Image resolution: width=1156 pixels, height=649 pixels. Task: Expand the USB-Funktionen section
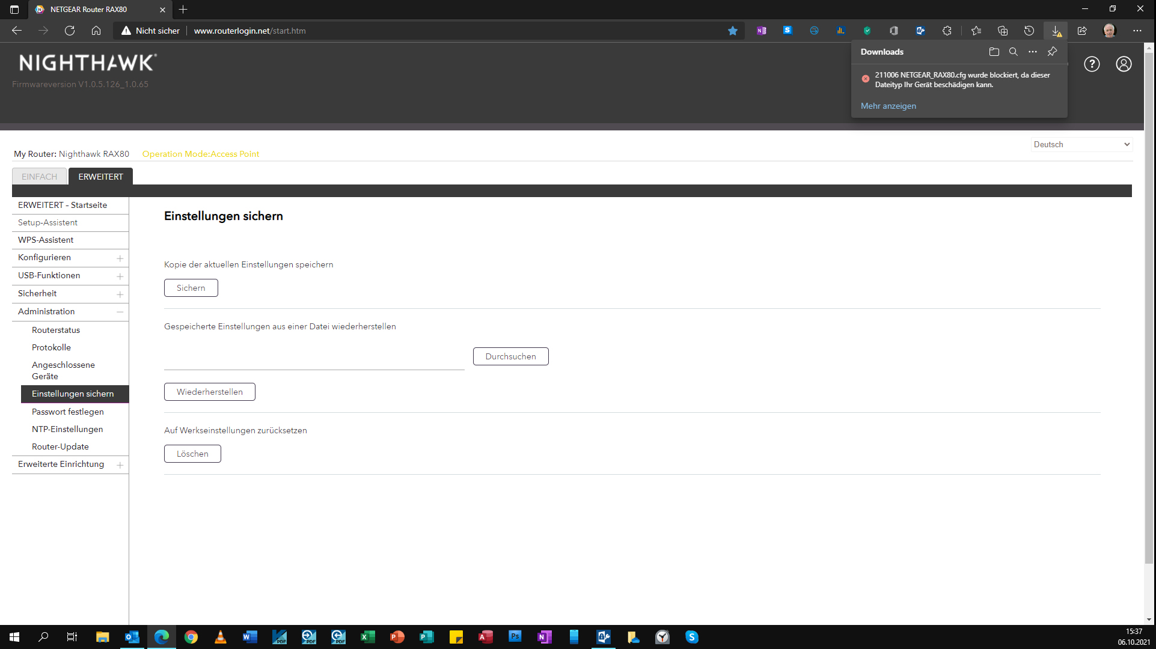coord(120,276)
